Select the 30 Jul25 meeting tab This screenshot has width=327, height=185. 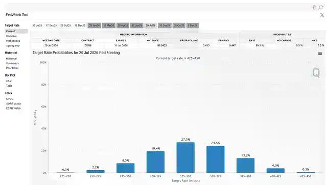click(x=37, y=25)
